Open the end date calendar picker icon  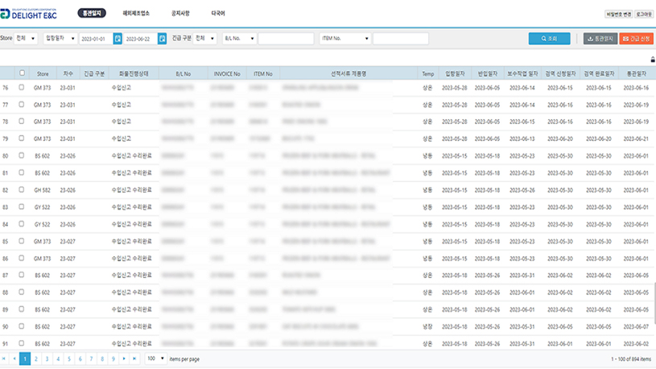click(x=162, y=38)
